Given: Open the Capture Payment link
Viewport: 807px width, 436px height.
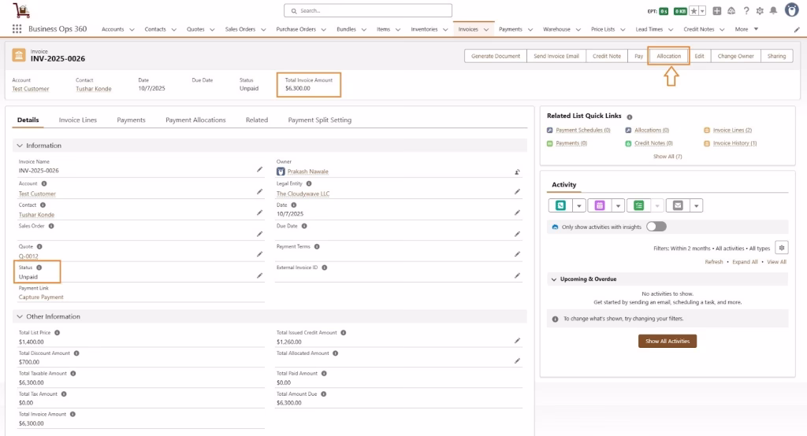Looking at the screenshot, I should [41, 297].
